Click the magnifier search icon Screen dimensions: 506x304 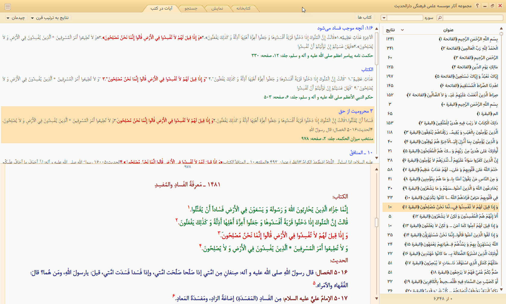pyautogui.click(x=440, y=18)
